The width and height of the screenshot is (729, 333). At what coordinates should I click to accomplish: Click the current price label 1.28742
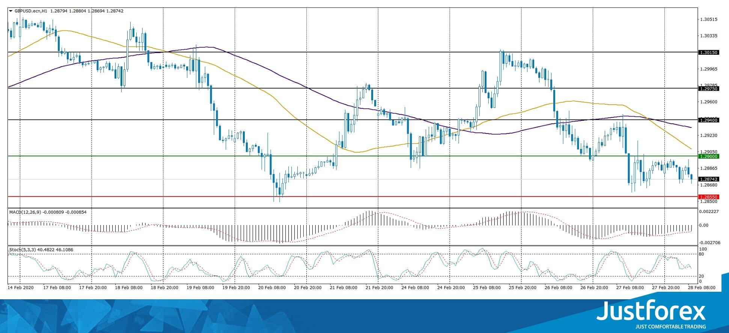click(x=708, y=179)
